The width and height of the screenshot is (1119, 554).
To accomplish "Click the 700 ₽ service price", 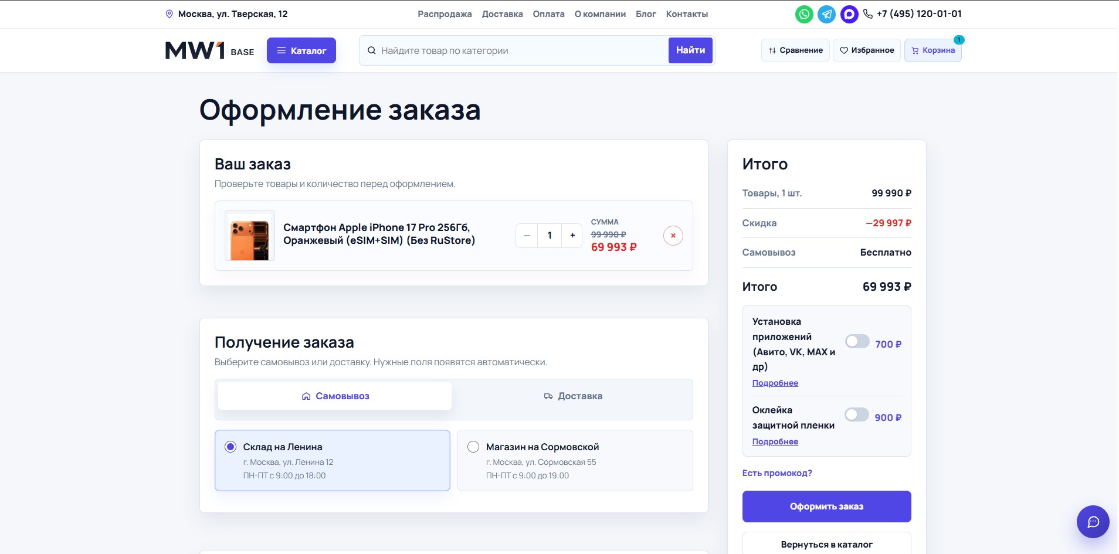I will (x=889, y=345).
